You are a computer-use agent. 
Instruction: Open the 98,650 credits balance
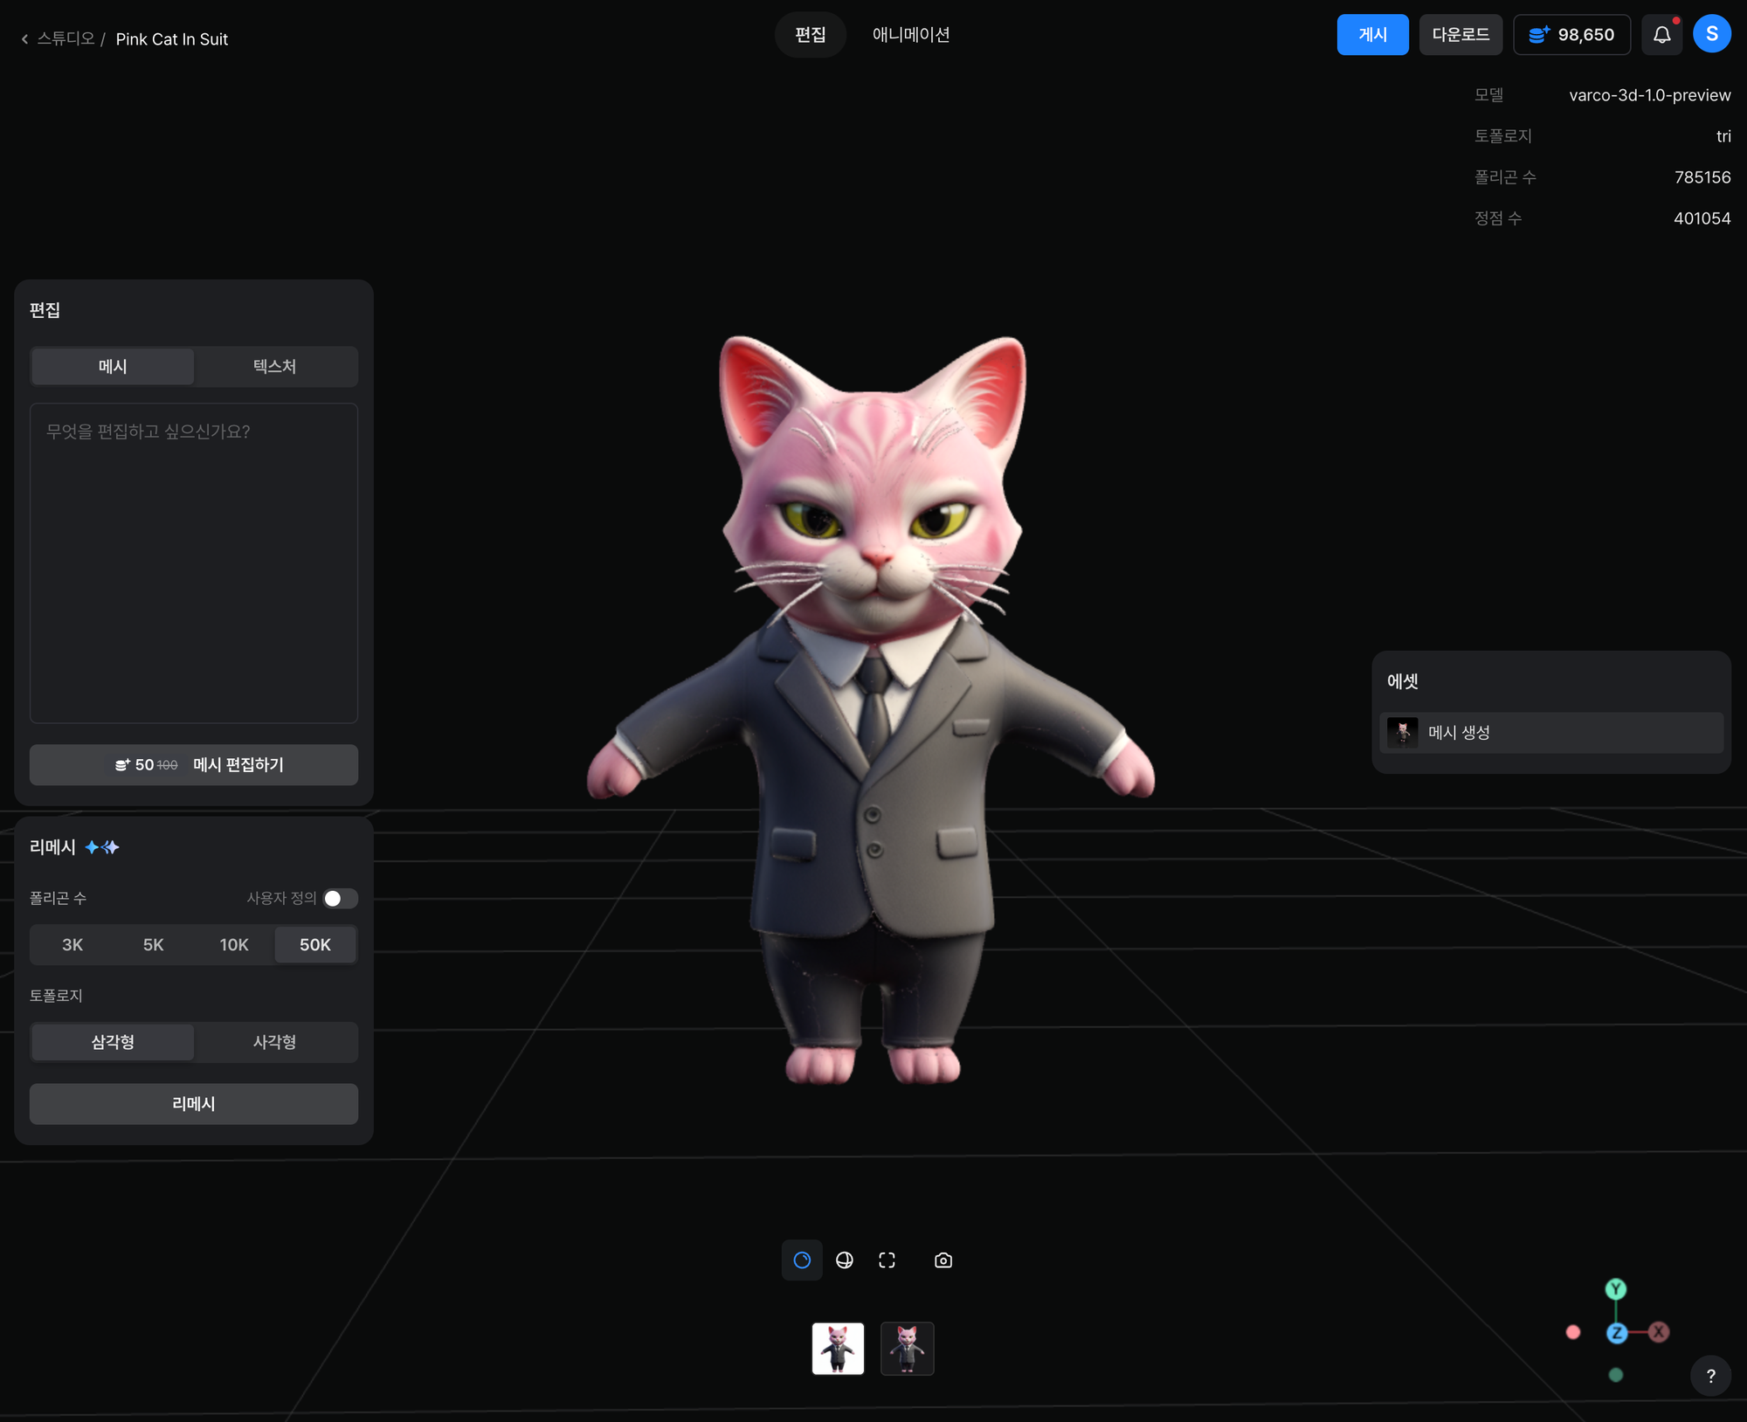(x=1571, y=35)
